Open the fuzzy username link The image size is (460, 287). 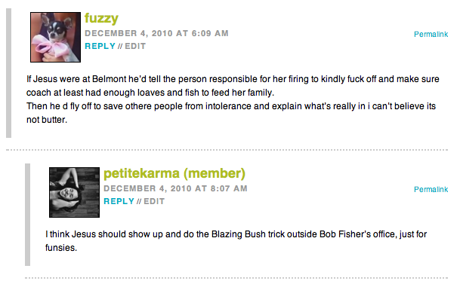pyautogui.click(x=101, y=18)
